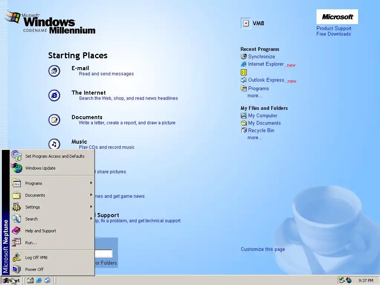
Task: Click Write a letter, create a report link
Action: point(127,122)
